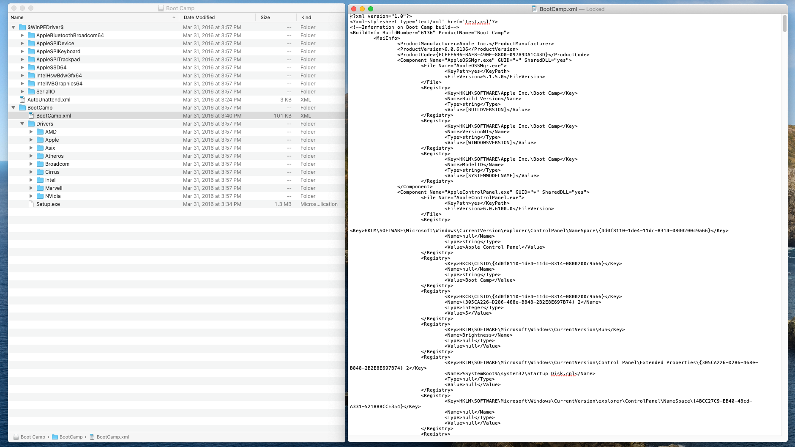Click the Cirrus folder icon
The height and width of the screenshot is (447, 795).
click(x=40, y=172)
